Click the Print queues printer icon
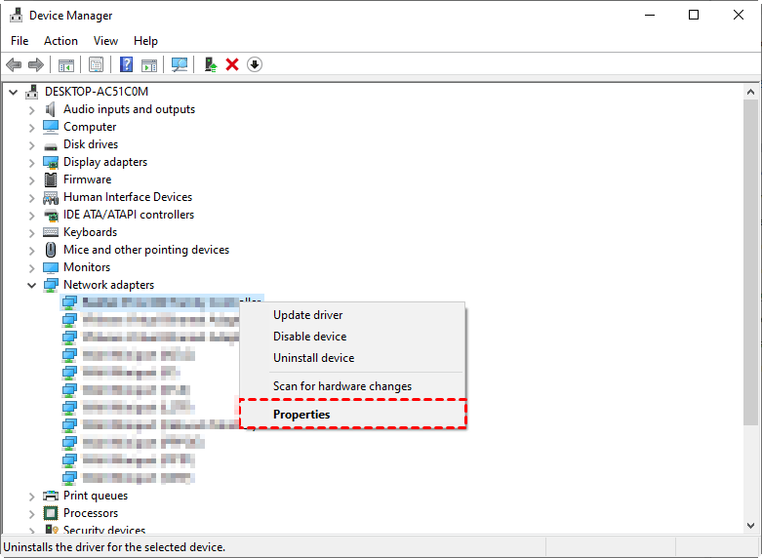Viewport: 762px width, 558px height. (x=51, y=496)
